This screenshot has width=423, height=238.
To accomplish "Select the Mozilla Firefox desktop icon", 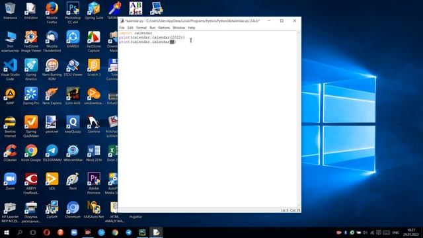I will point(52,13).
